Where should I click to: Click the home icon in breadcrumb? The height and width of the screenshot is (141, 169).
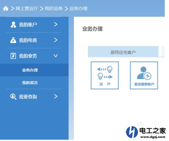[6, 9]
